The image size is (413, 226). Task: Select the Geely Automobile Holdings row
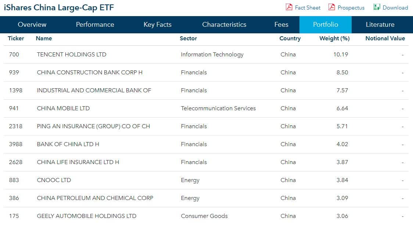pyautogui.click(x=206, y=216)
